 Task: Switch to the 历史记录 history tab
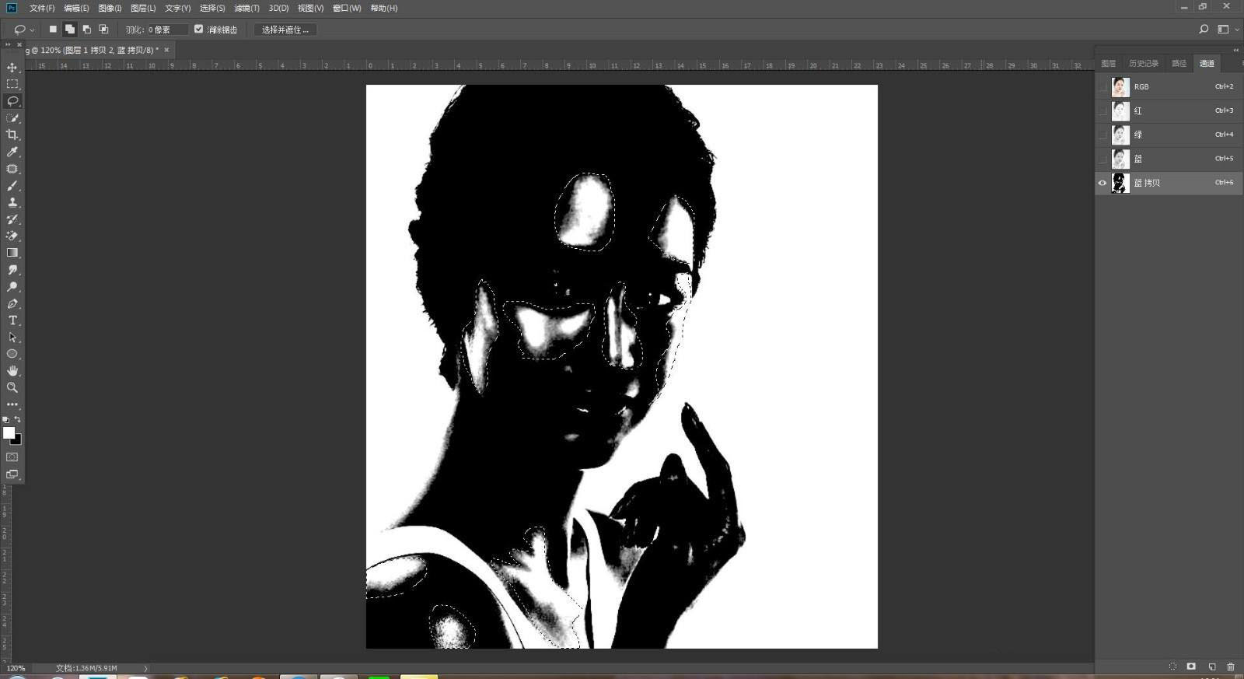click(1143, 64)
